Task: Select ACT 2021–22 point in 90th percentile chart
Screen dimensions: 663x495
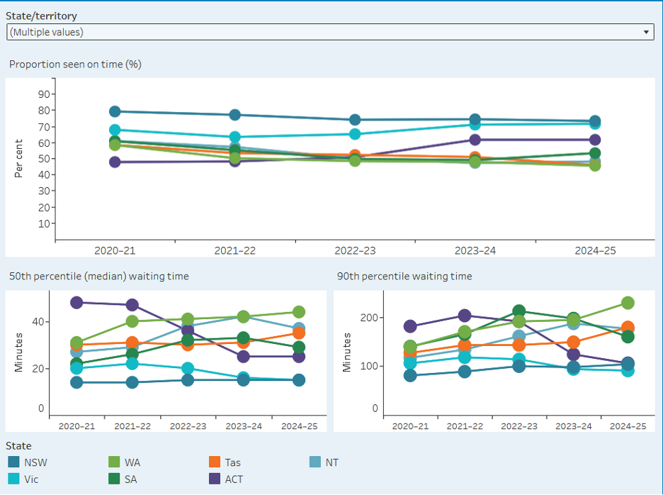Action: tap(465, 316)
